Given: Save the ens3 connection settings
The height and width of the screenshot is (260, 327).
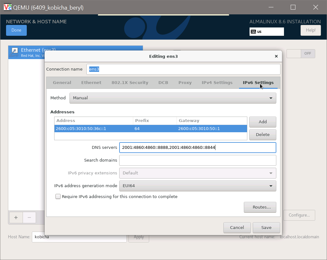Looking at the screenshot, I should (266, 228).
